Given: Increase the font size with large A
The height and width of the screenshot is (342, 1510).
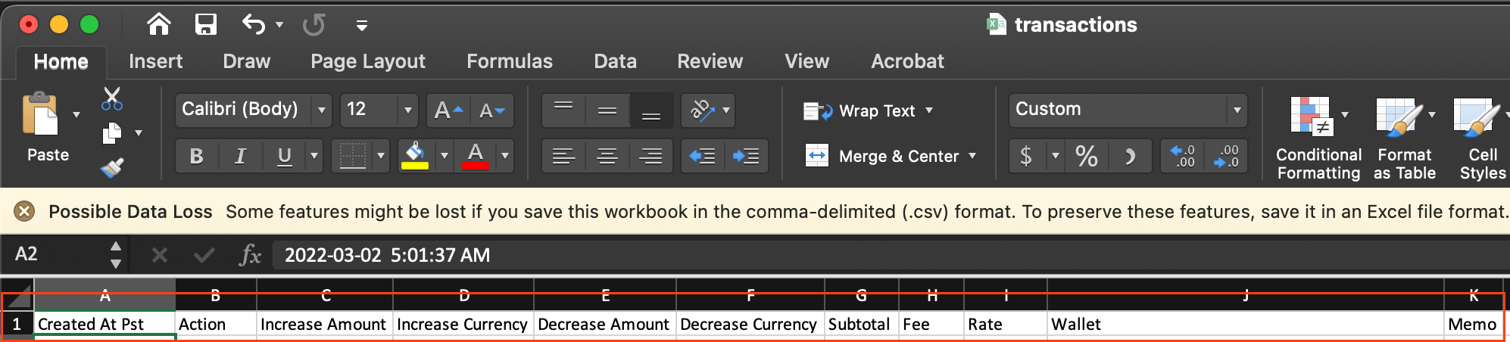Looking at the screenshot, I should point(448,111).
